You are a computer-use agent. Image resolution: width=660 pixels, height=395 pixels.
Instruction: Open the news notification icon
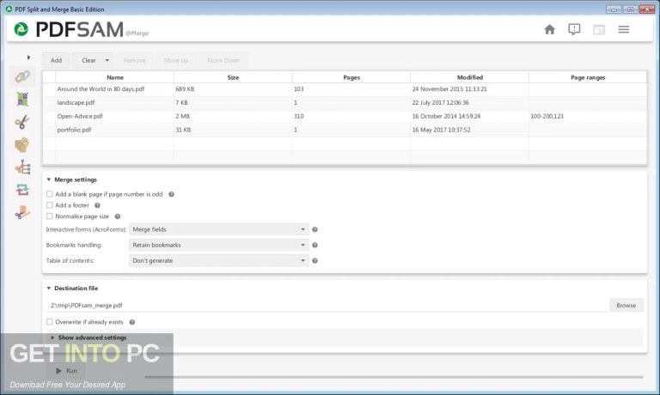coord(574,29)
